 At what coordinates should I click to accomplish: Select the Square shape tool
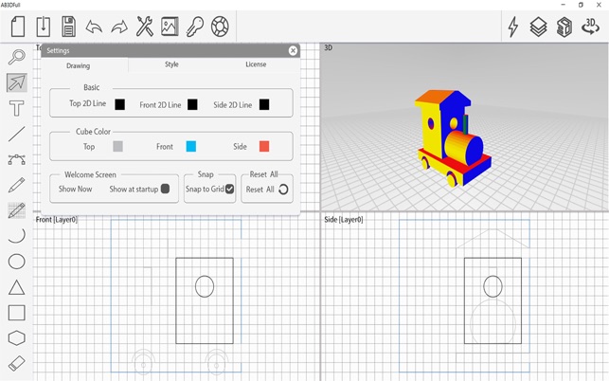[17, 313]
